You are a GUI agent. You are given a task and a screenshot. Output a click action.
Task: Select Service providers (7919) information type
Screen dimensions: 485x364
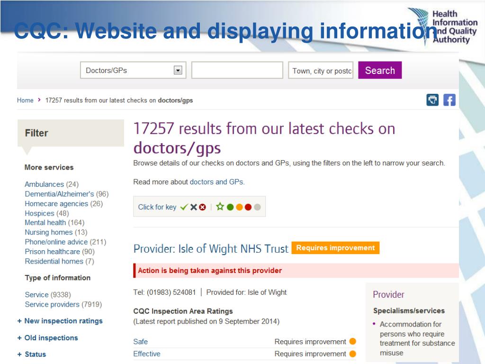click(x=63, y=304)
